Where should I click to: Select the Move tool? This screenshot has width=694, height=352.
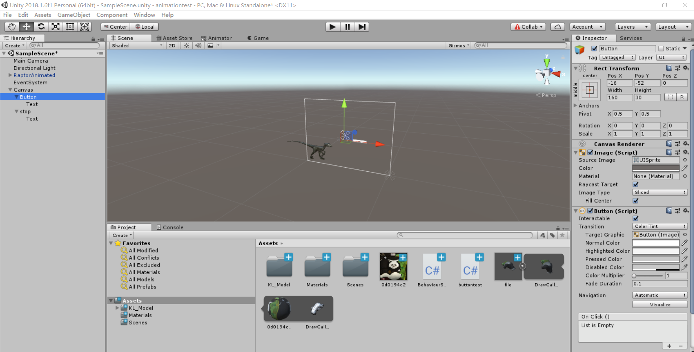(26, 26)
